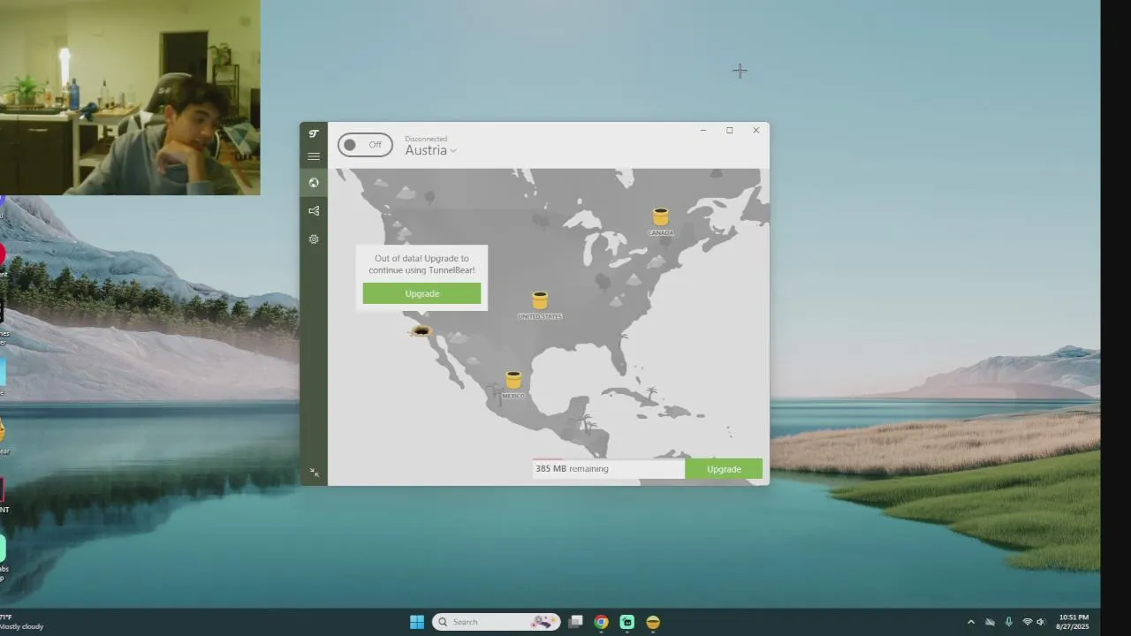Viewport: 1131px width, 636px height.
Task: Click the 'Out of data!' message text
Action: tap(421, 264)
